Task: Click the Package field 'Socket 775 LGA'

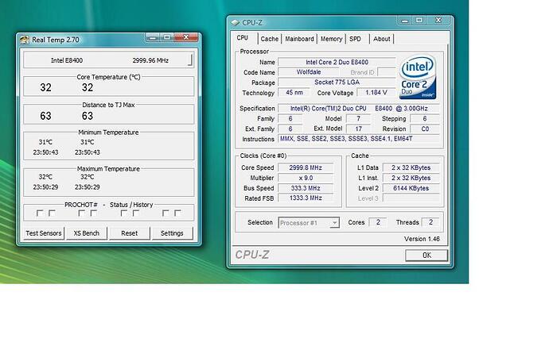Action: point(337,83)
